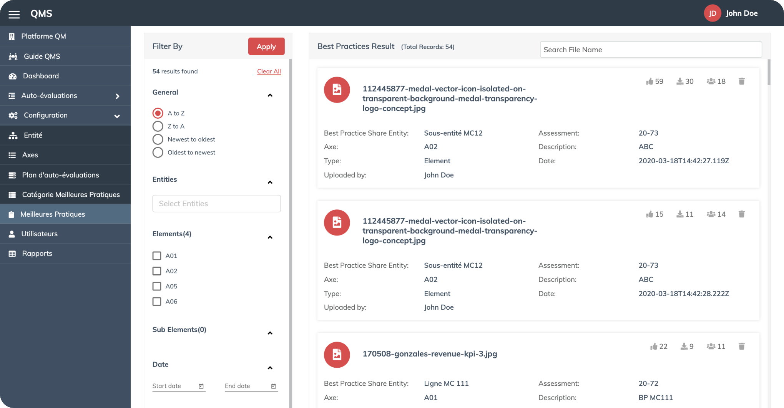Open Catégorie Meilleures Pratiques menu item
The height and width of the screenshot is (408, 784).
[x=71, y=194]
